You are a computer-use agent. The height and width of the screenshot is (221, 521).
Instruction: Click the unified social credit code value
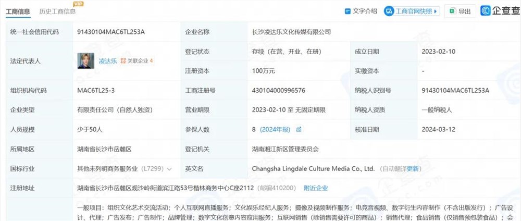(x=110, y=32)
